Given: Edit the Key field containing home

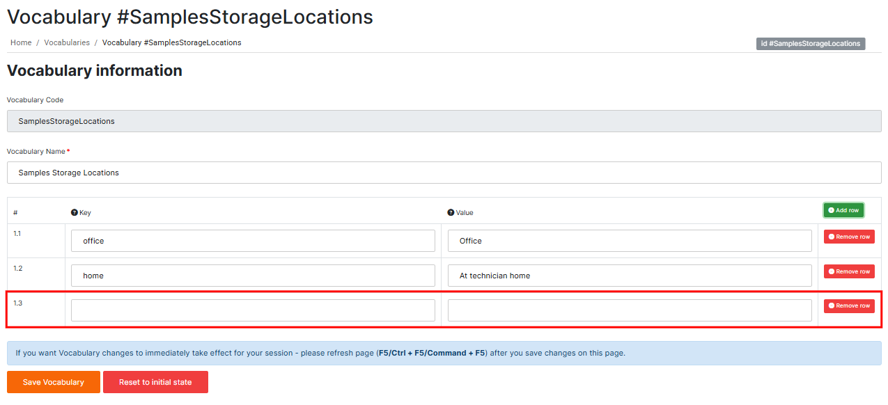Looking at the screenshot, I should tap(253, 276).
